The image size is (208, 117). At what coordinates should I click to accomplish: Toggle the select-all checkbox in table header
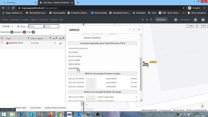(x=2, y=38)
